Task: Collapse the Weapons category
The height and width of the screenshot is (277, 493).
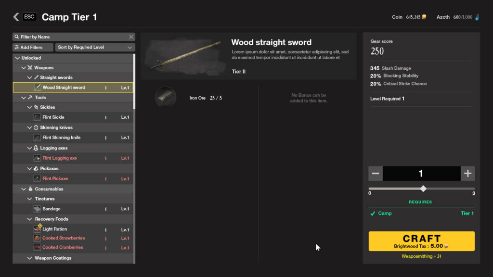Action: [24, 68]
